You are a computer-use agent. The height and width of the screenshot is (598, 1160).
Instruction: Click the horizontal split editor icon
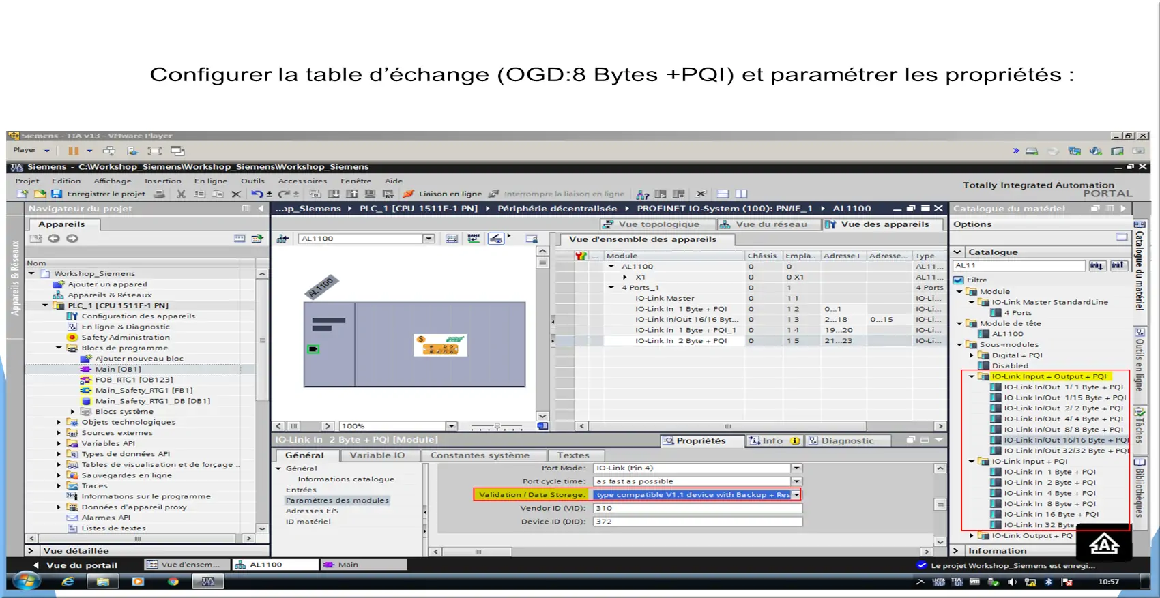[723, 194]
